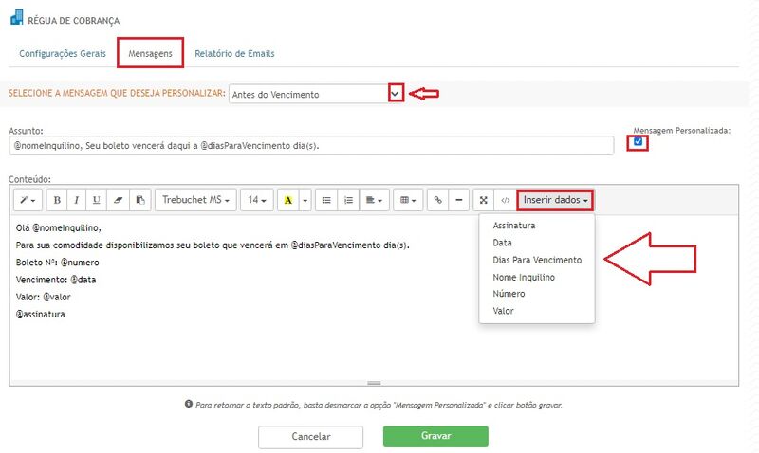Click the eraser remove-formatting icon
The width and height of the screenshot is (759, 453).
point(119,200)
